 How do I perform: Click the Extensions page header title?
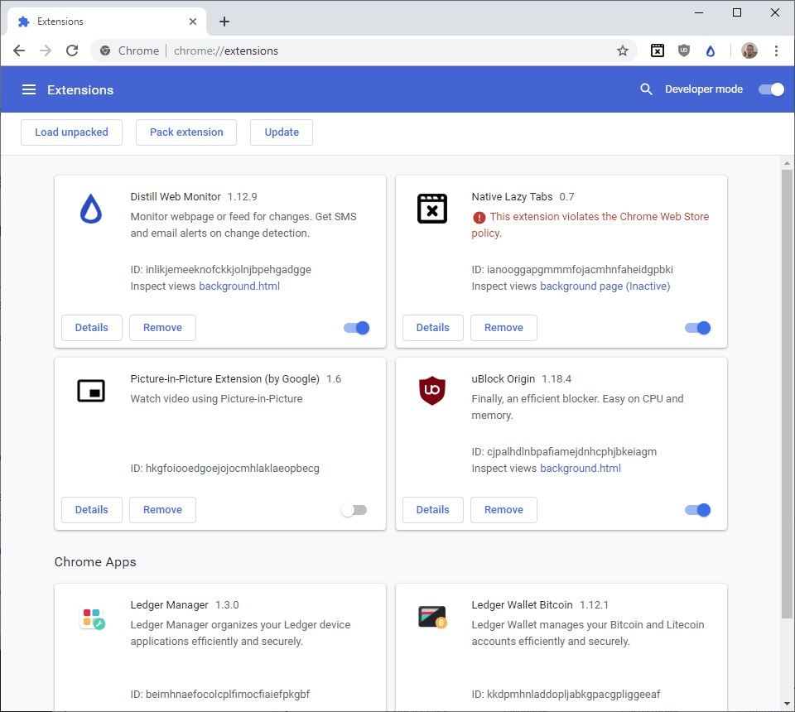(80, 89)
